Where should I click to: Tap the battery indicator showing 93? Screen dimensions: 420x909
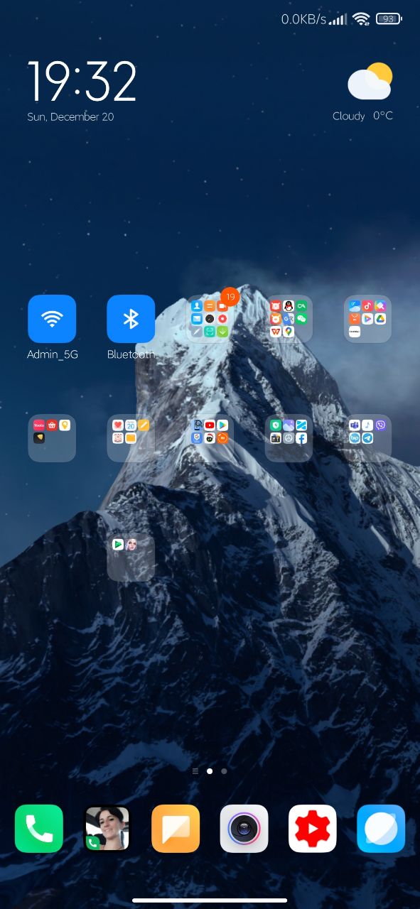(389, 19)
